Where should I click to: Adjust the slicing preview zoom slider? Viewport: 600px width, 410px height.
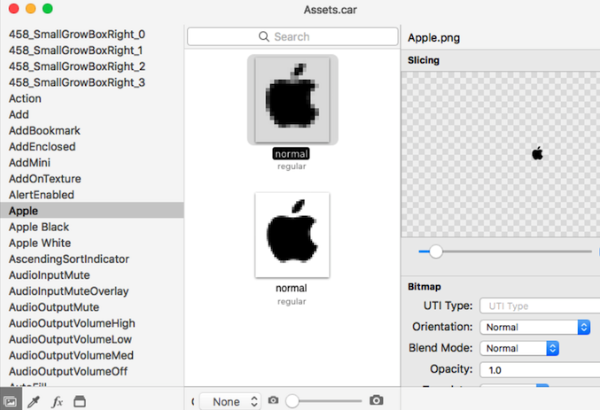coord(435,251)
